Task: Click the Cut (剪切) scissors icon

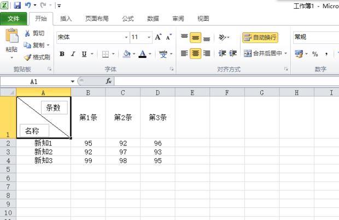Action: [x=28, y=33]
